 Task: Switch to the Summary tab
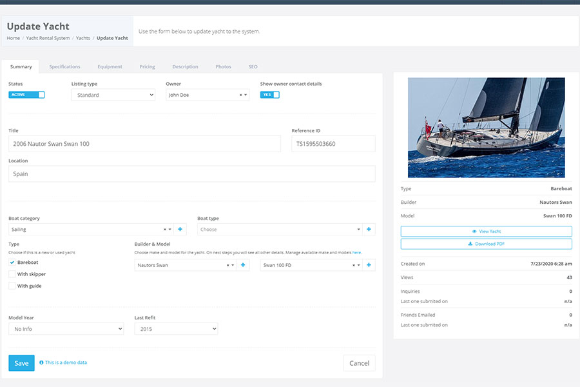tap(21, 66)
